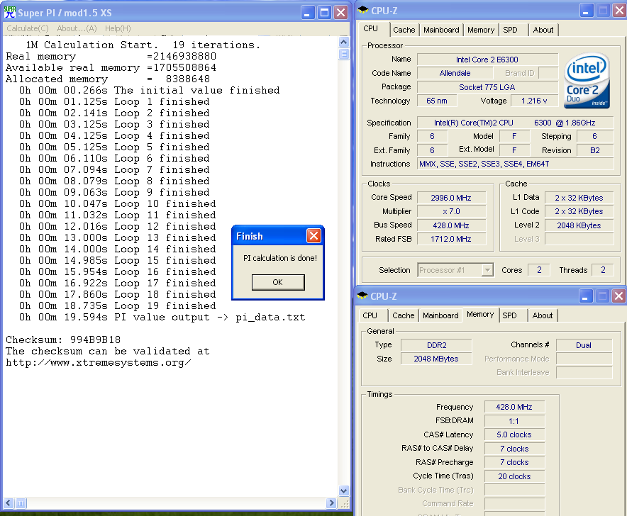Screen dimensions: 627x516
Task: Click the Cycle Time 20 clocks value
Action: [514, 476]
